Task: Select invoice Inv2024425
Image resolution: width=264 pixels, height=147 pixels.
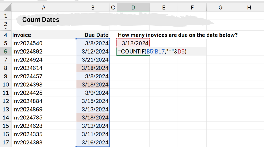Action: pos(44,93)
